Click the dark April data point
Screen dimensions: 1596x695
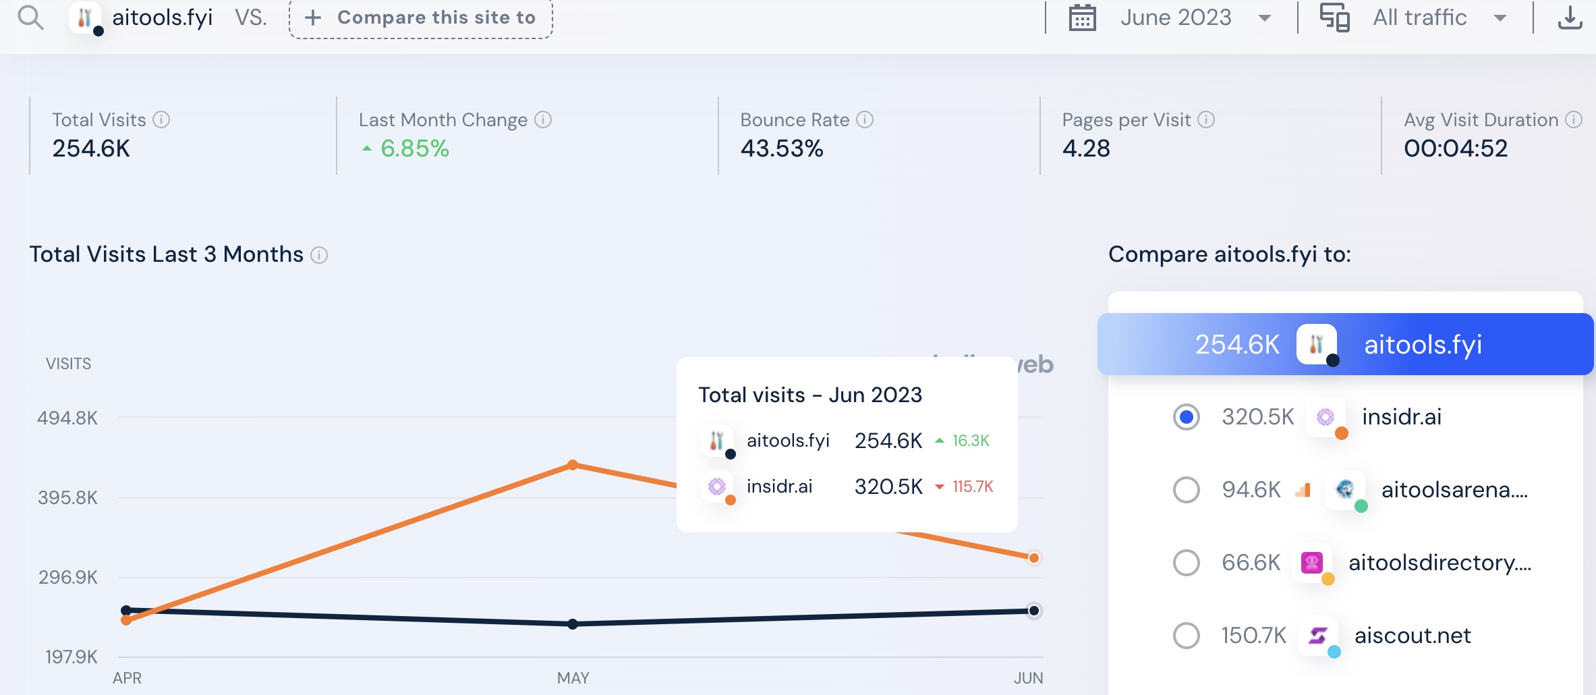click(x=125, y=610)
